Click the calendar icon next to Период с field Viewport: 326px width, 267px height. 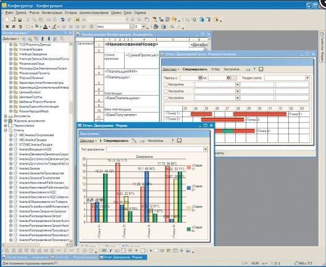pos(200,78)
